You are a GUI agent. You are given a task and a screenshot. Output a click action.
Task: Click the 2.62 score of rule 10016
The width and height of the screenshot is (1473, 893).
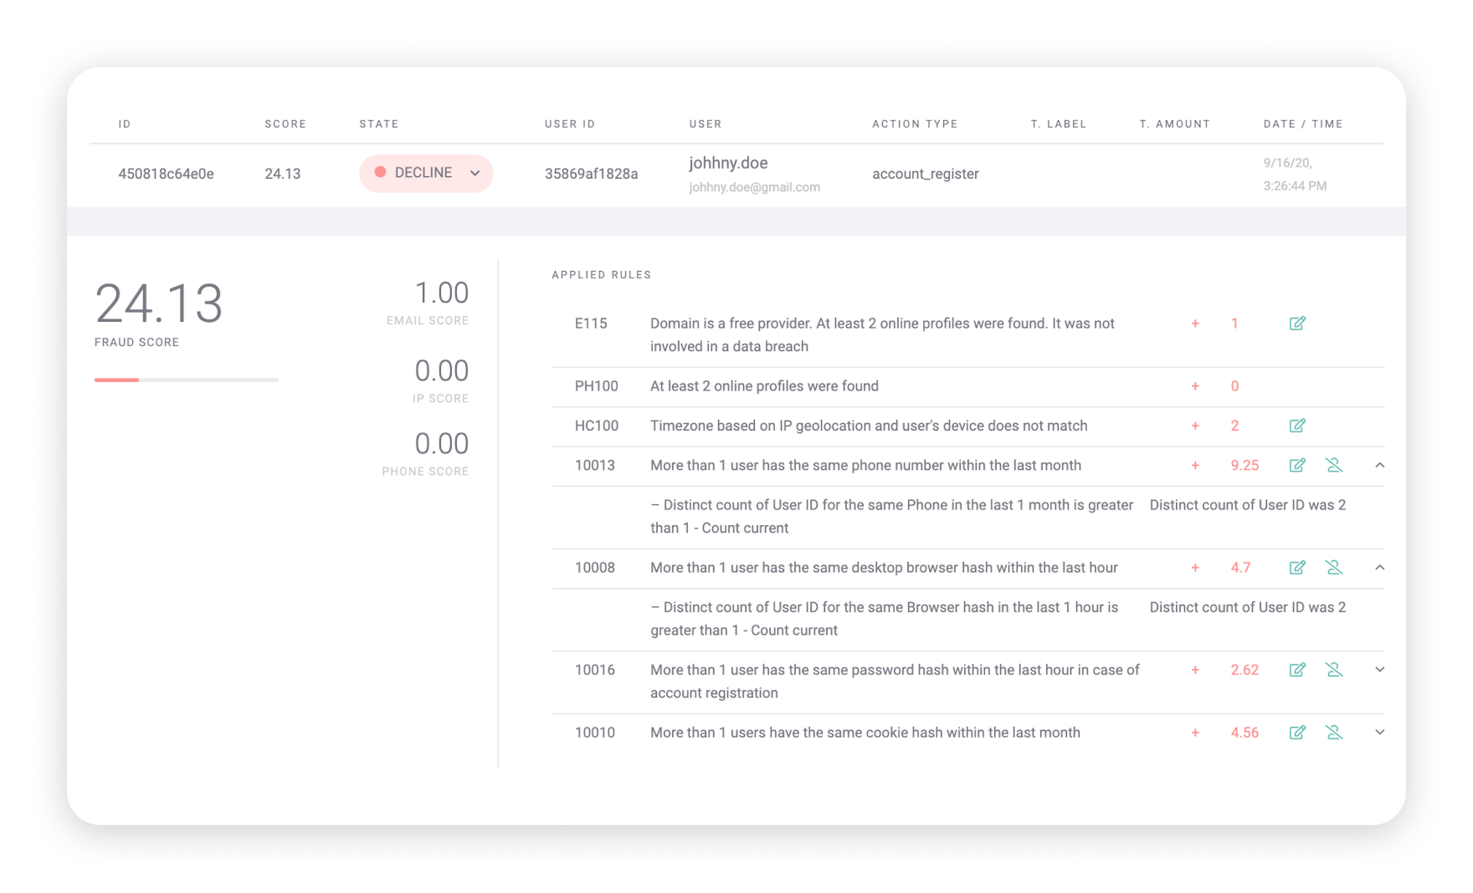(1245, 670)
